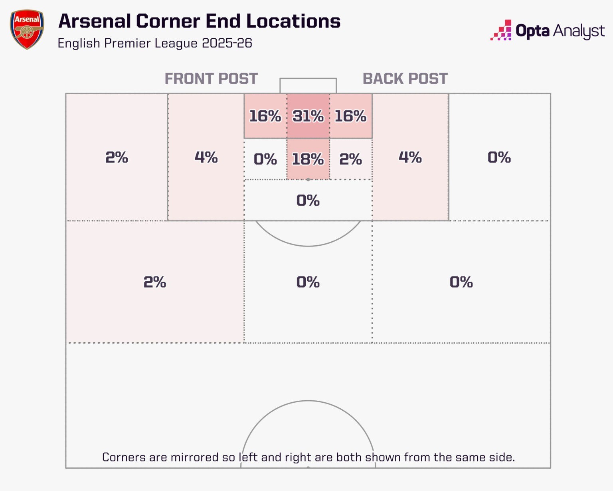Viewport: 613px width, 491px height.
Task: Select the BACK POST label
Action: (x=405, y=79)
